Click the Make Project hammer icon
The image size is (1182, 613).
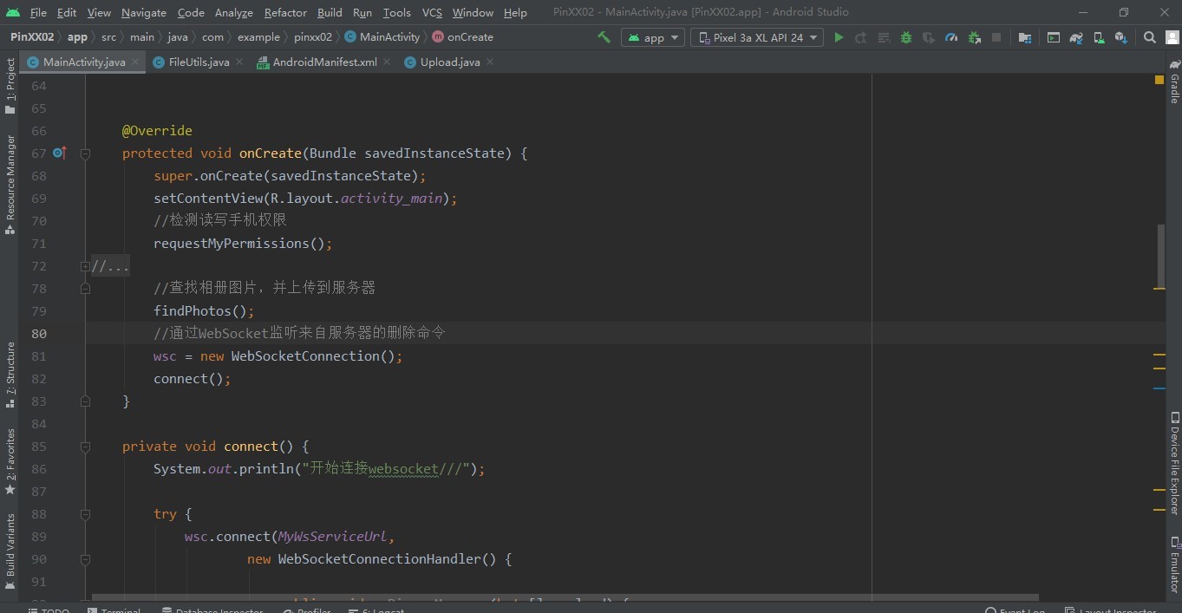(604, 37)
